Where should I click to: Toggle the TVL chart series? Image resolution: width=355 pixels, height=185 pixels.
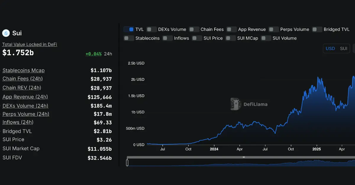(129, 29)
